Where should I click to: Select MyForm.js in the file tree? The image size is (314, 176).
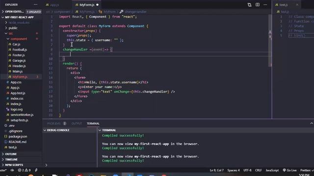click(x=20, y=77)
